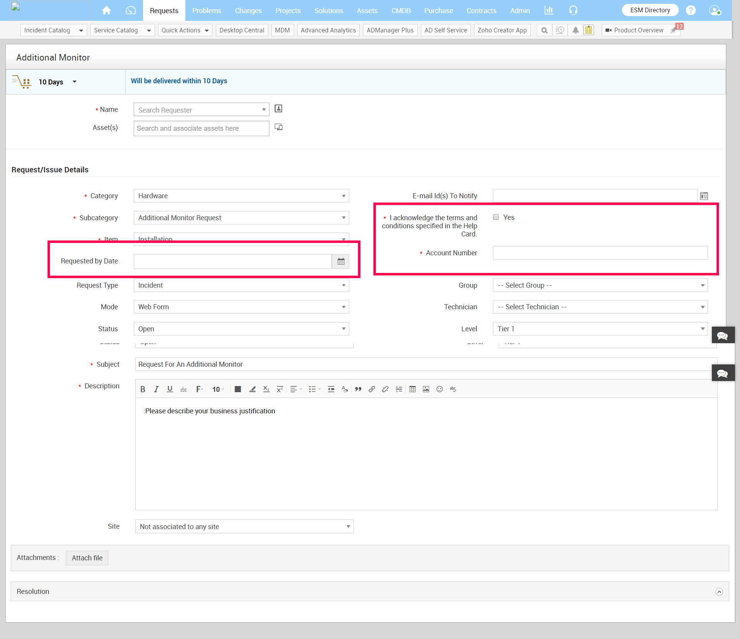Open ESM Directory
This screenshot has width=740, height=639.
point(650,10)
